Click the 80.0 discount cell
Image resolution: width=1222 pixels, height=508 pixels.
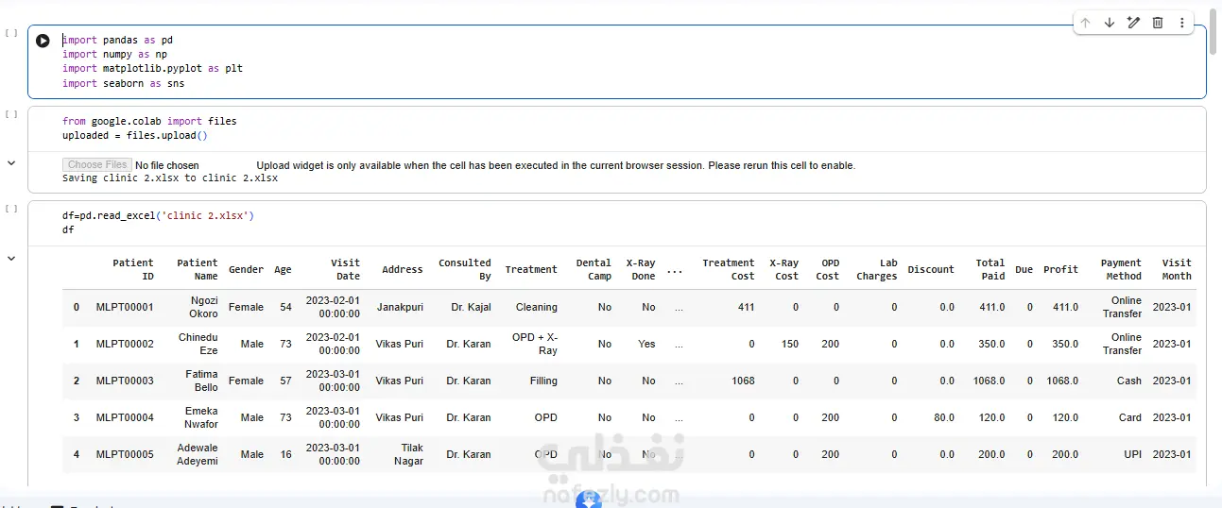(943, 417)
